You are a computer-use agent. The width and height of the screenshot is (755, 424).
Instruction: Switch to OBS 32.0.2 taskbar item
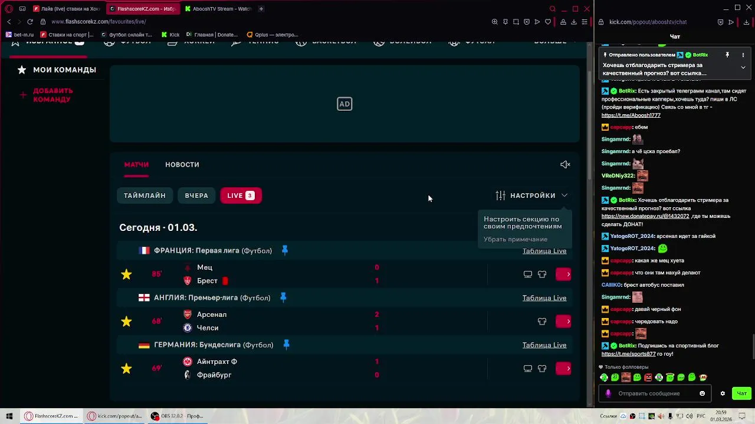click(x=176, y=416)
